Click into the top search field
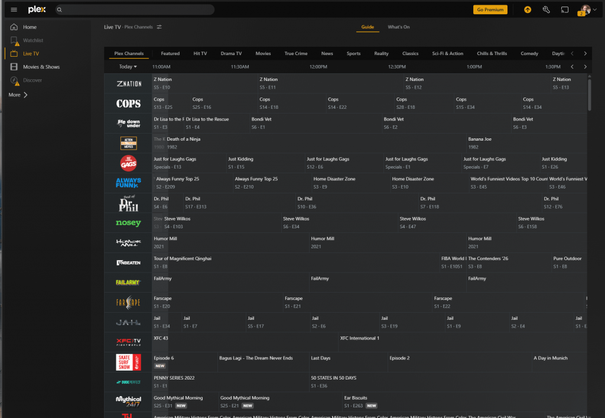605x418 pixels. point(135,9)
